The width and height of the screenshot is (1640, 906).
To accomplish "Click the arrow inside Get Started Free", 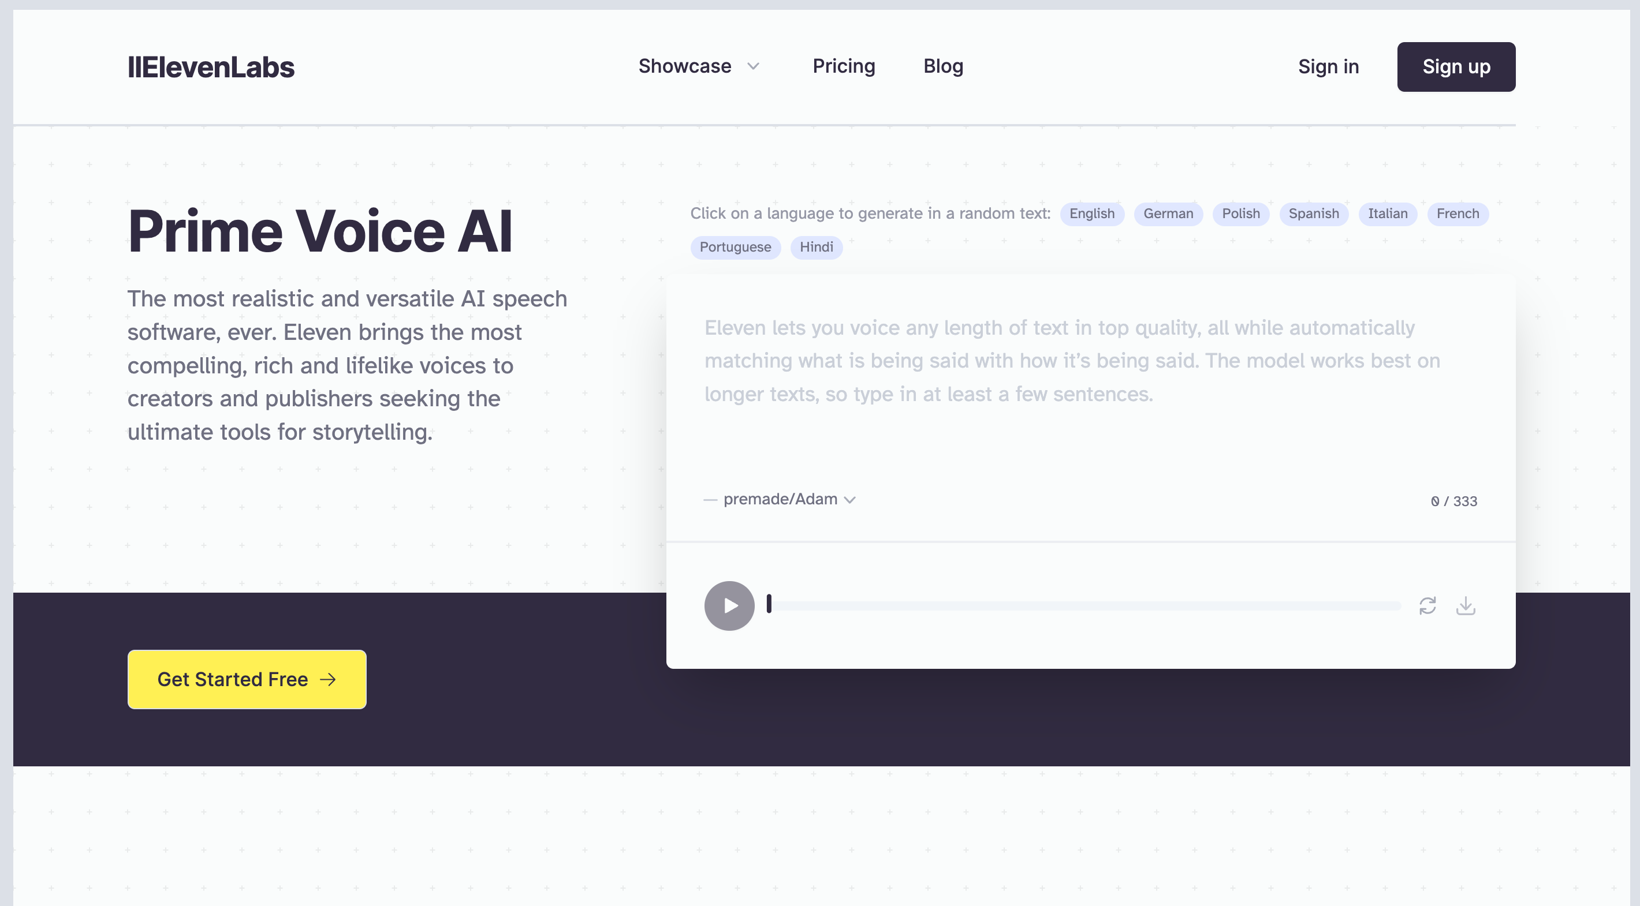I will (x=329, y=680).
